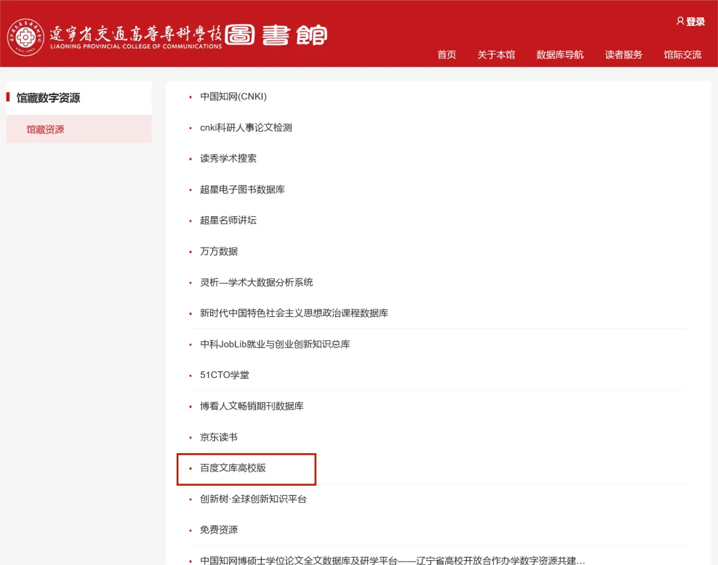
Task: Click the college emblem logo icon
Action: tap(26, 37)
